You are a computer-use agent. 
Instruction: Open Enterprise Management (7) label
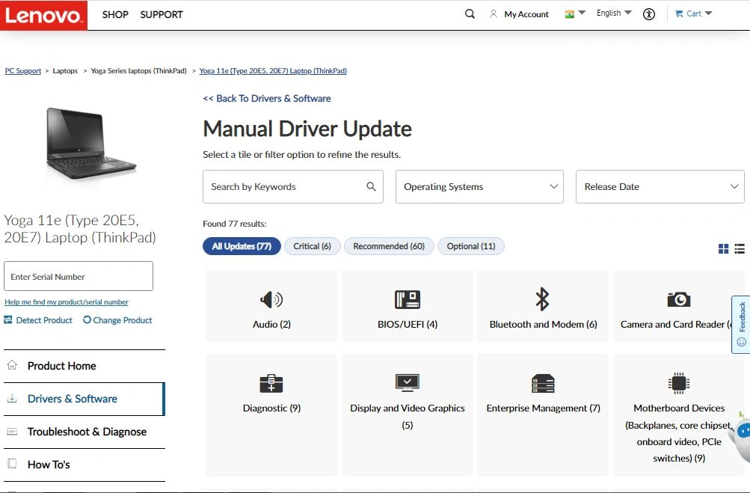[544, 408]
